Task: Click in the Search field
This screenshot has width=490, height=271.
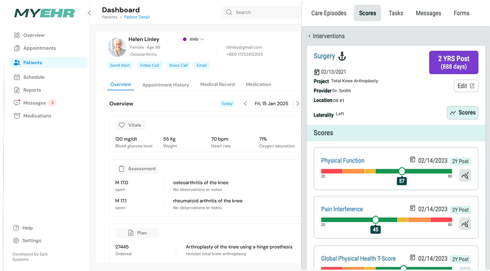Action: (262, 12)
